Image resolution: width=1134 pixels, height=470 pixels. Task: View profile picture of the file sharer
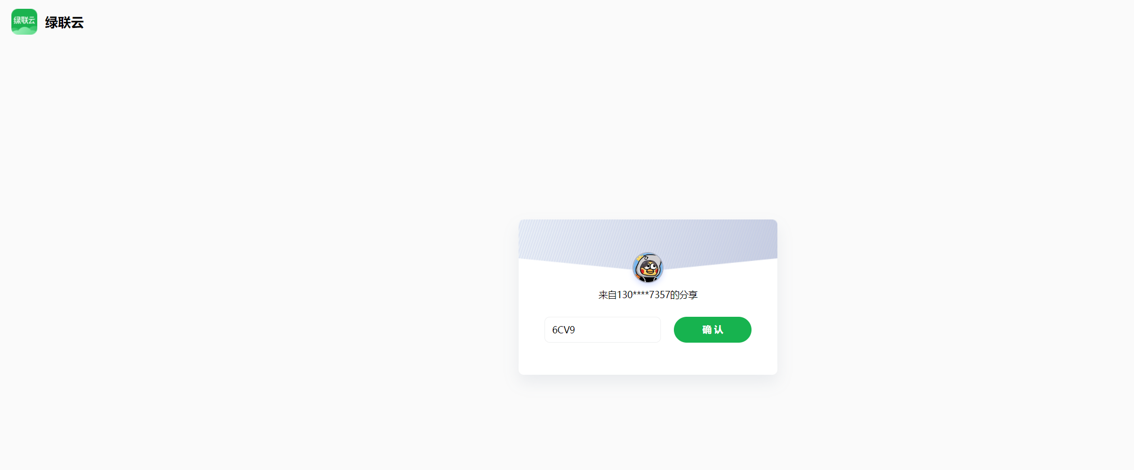pos(647,268)
